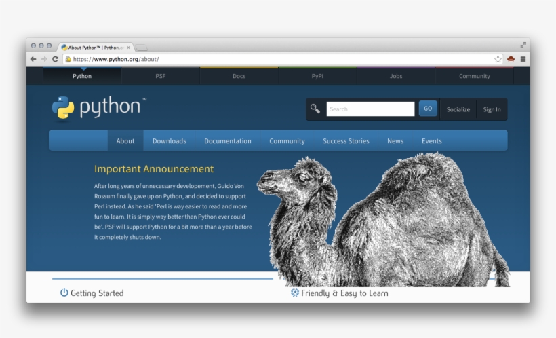
Task: Open the Socialize menu
Action: 458,109
